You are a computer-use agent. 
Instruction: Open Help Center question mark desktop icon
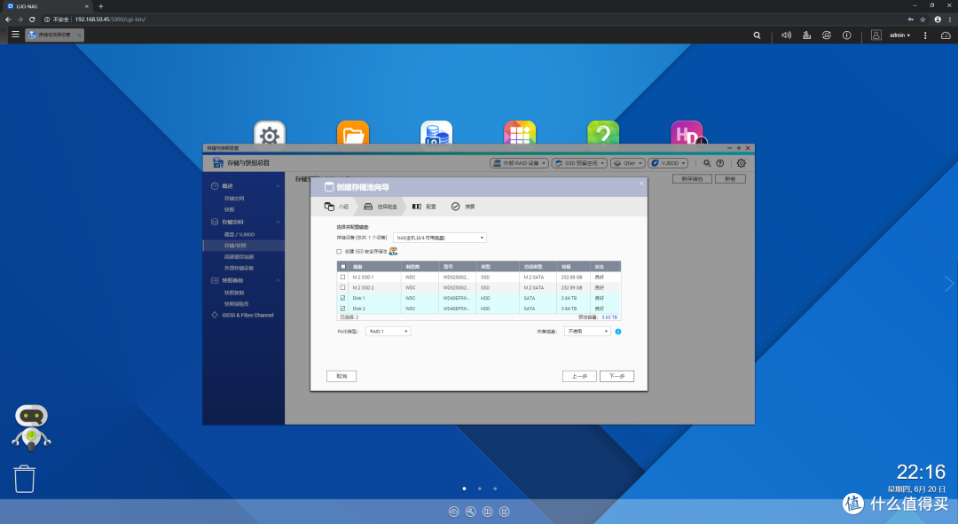603,133
